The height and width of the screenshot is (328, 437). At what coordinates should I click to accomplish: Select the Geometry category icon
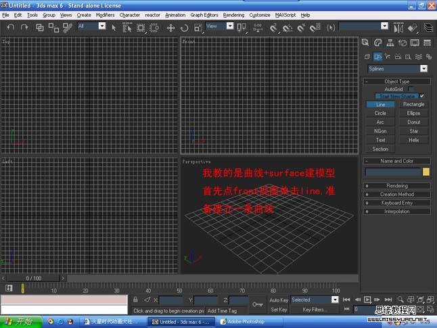367,57
